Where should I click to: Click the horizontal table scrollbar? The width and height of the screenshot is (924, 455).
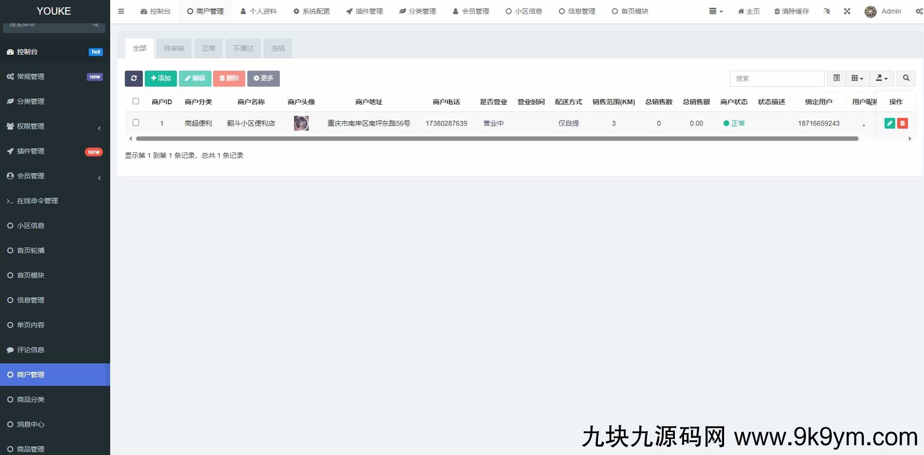pyautogui.click(x=496, y=139)
